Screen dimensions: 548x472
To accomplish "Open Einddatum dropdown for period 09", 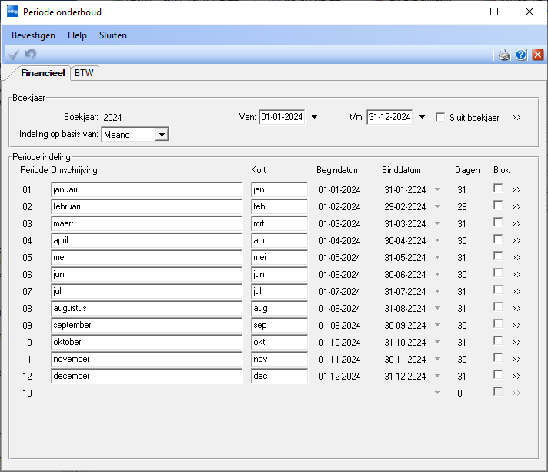I will 437,325.
